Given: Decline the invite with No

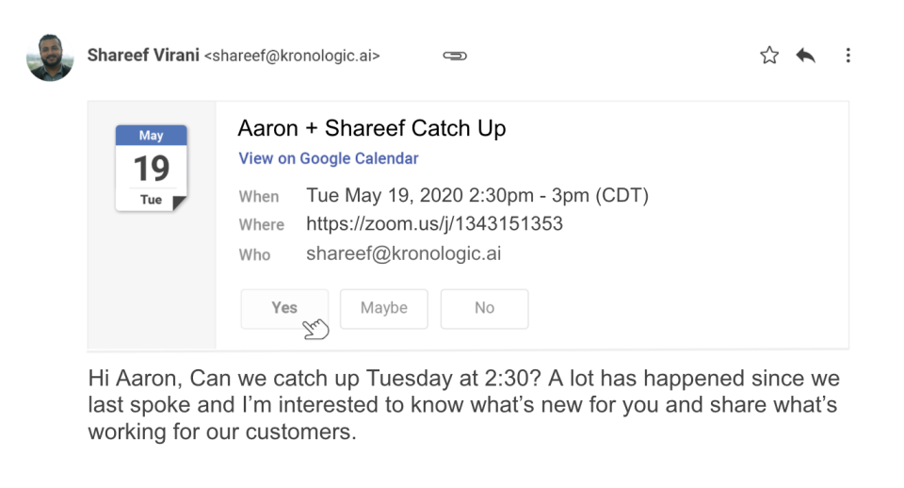Looking at the screenshot, I should coord(484,308).
